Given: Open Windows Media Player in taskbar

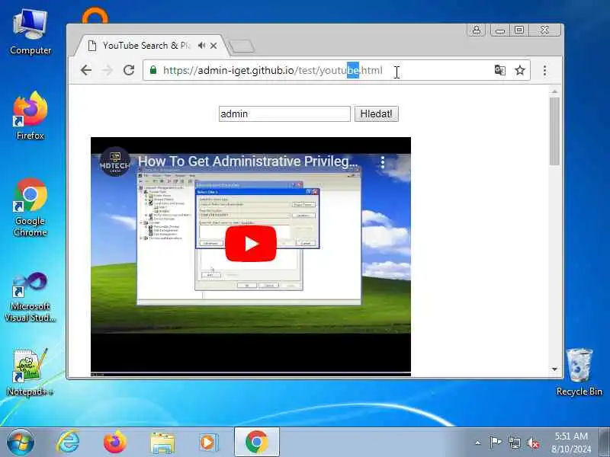Looking at the screenshot, I should point(209,443).
